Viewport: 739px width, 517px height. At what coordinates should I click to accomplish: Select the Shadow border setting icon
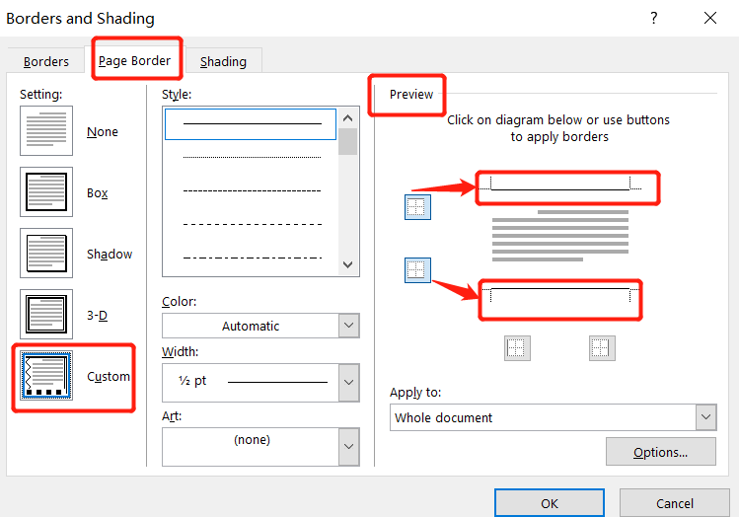click(x=46, y=254)
